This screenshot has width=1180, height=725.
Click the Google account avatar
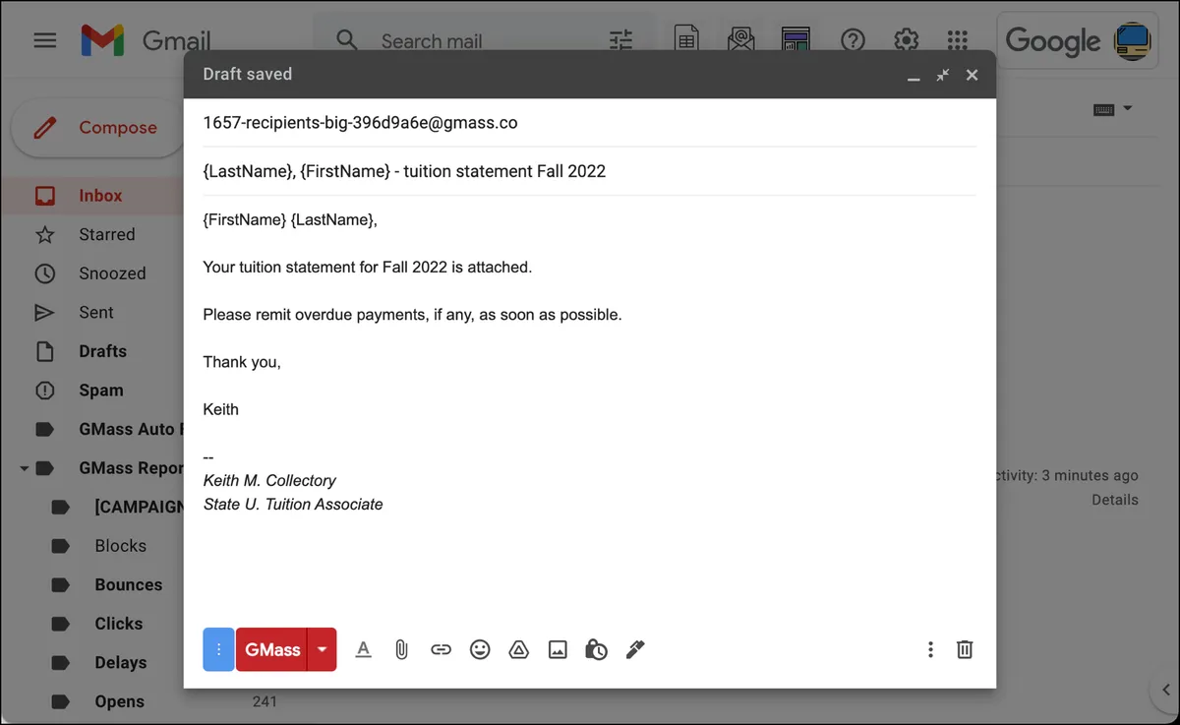(x=1132, y=41)
